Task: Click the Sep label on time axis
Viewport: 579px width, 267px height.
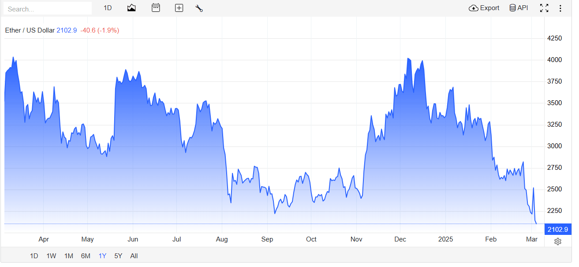Action: pos(267,239)
